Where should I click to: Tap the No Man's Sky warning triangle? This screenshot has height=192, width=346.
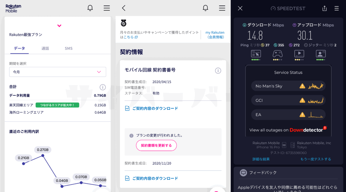click(302, 86)
